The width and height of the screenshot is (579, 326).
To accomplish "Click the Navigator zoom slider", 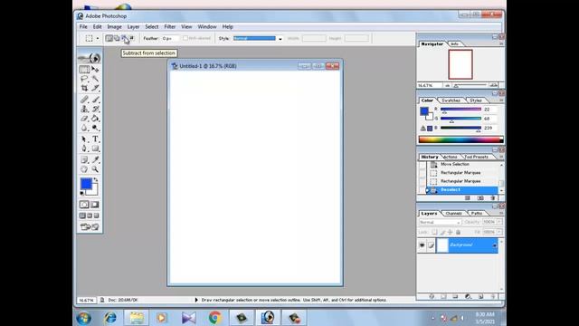I will [470, 85].
